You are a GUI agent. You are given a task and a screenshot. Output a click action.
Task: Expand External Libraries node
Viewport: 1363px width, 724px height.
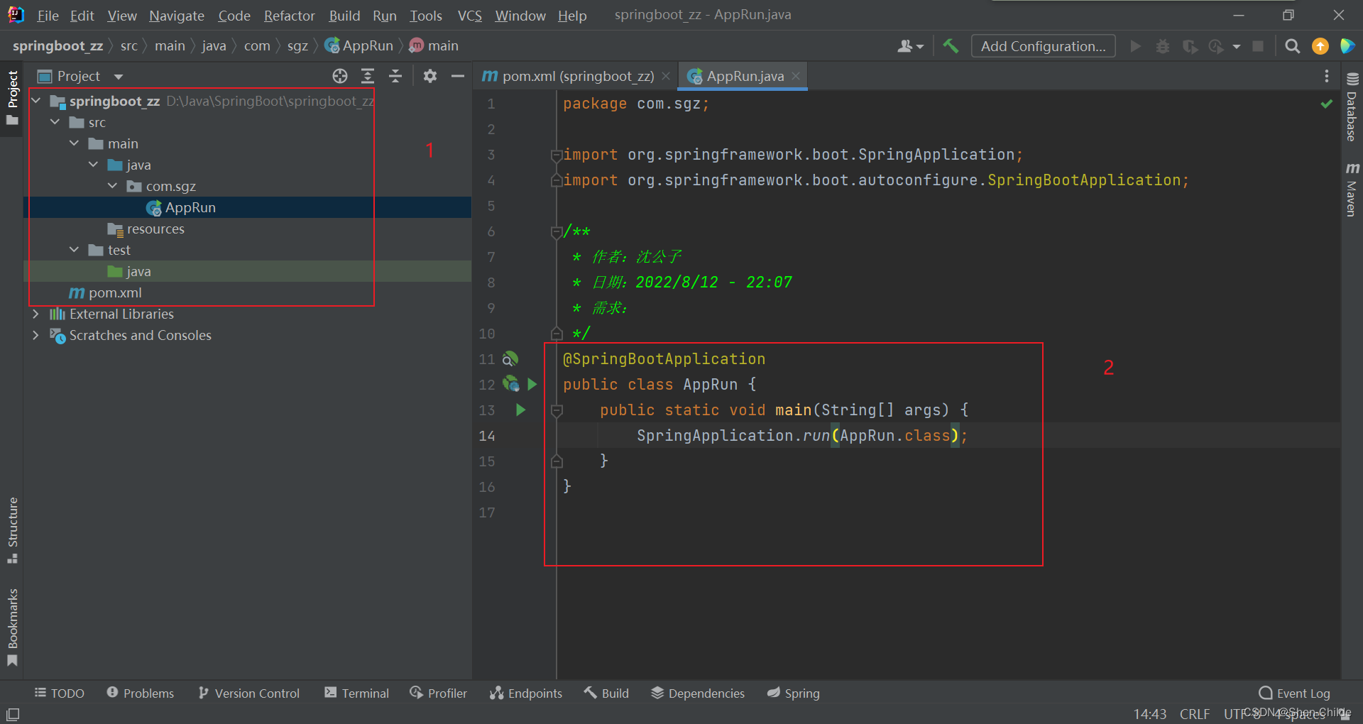(x=36, y=314)
